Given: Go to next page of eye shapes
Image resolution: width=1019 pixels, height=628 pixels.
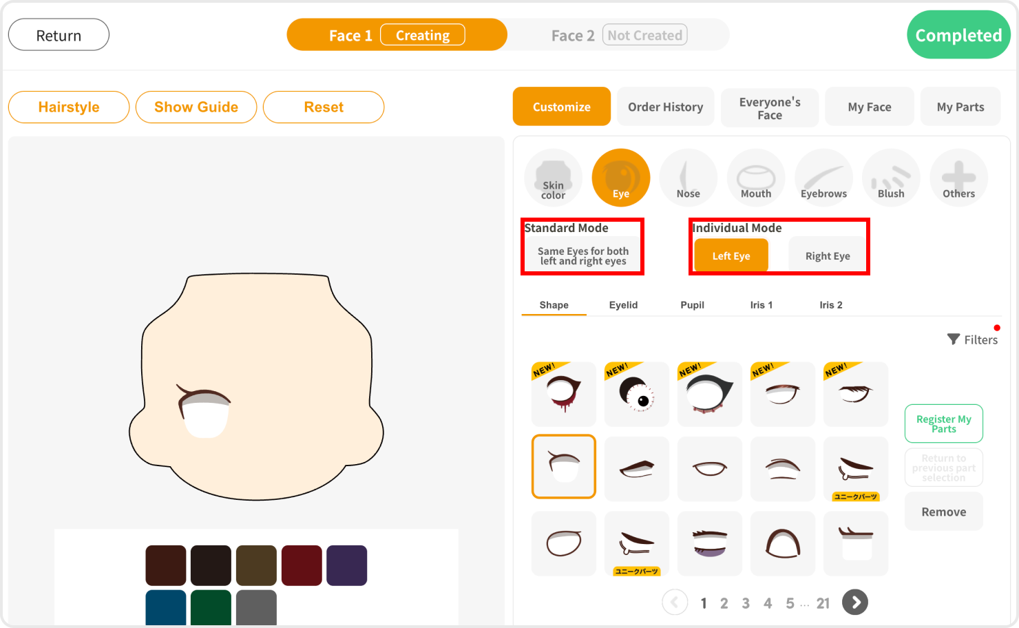Looking at the screenshot, I should point(855,603).
